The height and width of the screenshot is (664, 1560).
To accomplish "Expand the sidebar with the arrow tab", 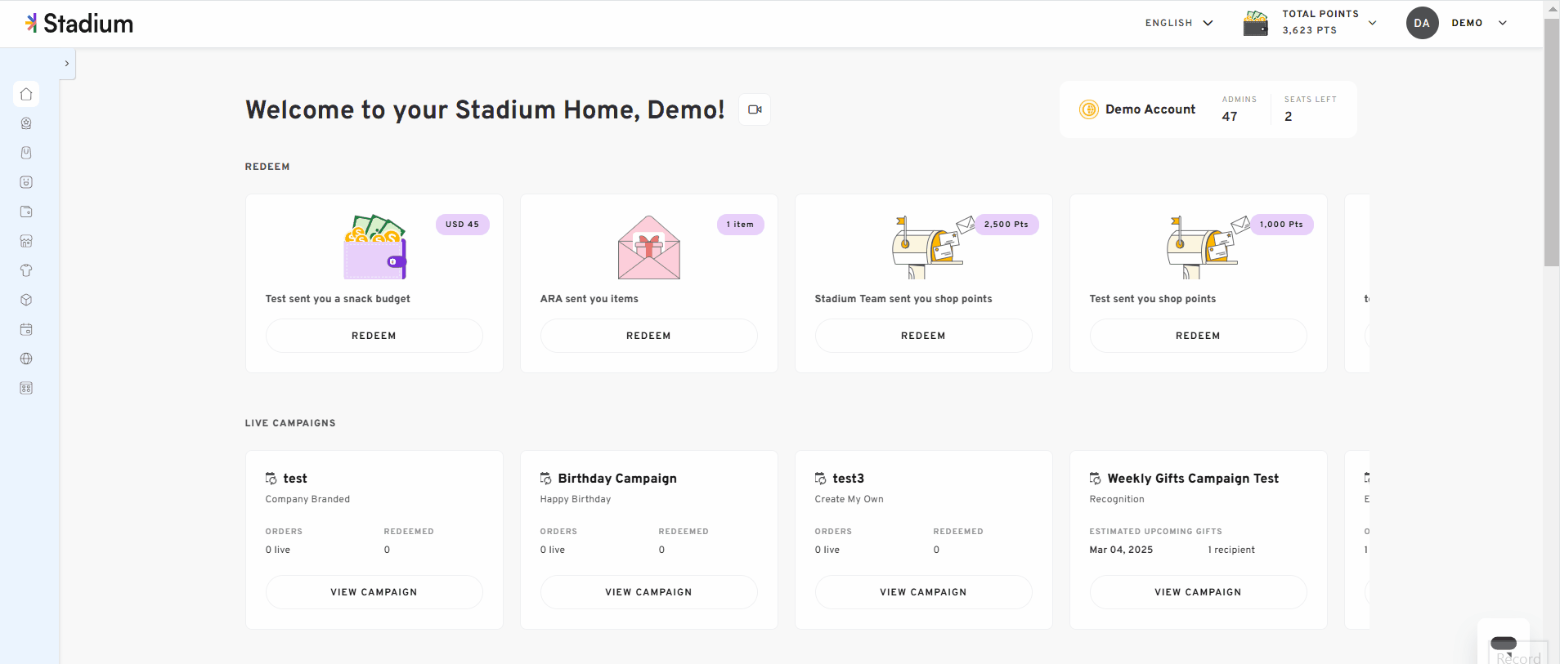I will pos(67,63).
